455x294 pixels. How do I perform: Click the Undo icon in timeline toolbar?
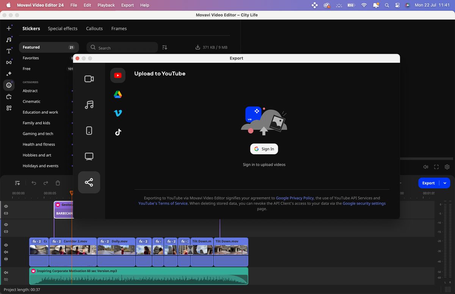click(34, 183)
